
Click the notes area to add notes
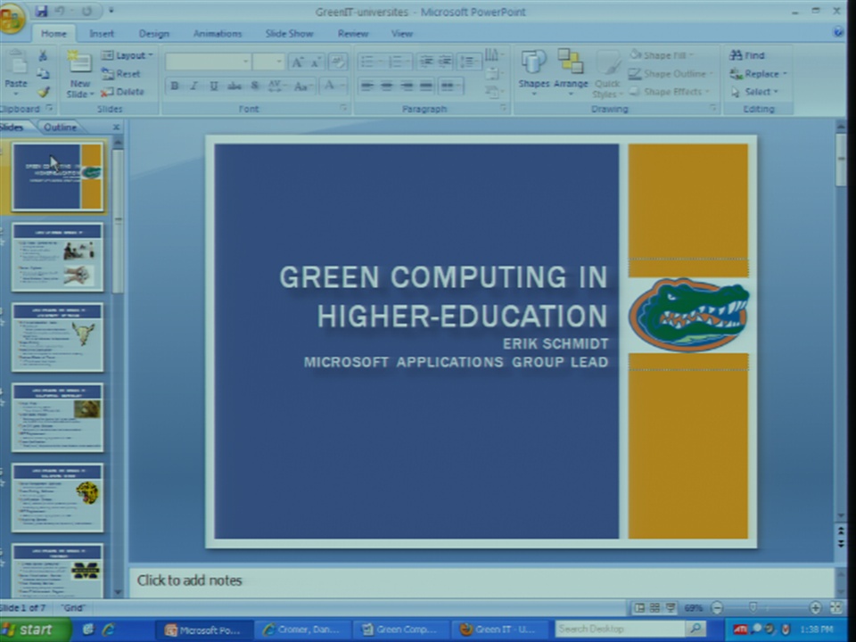click(481, 580)
